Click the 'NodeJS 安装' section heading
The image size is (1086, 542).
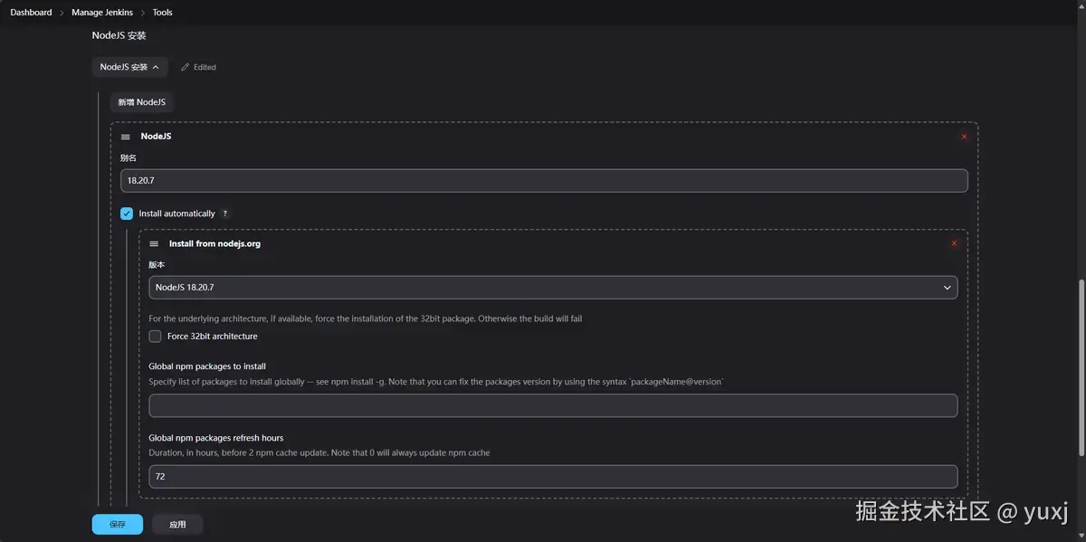(119, 35)
